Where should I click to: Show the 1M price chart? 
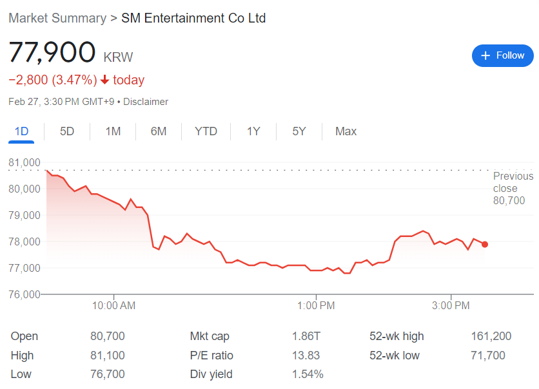tap(113, 131)
